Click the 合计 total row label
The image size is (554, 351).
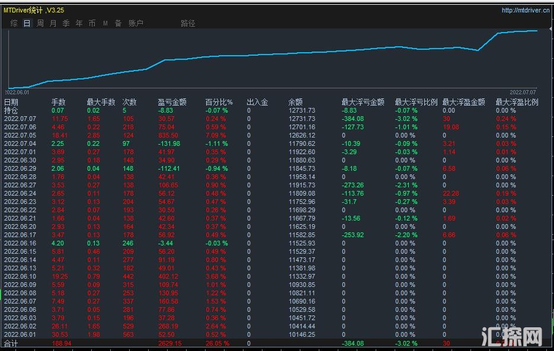point(11,343)
